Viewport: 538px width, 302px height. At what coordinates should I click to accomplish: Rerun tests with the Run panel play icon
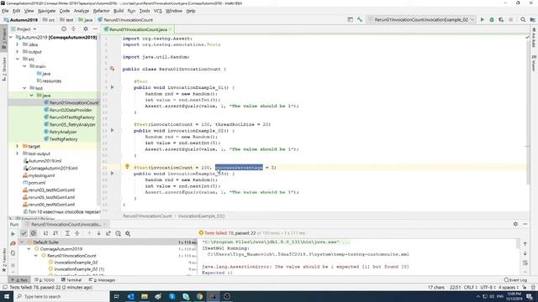coord(13,233)
